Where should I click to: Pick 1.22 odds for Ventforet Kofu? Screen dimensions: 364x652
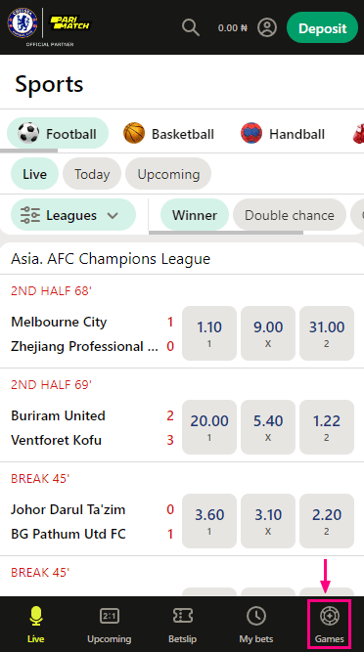click(x=327, y=427)
